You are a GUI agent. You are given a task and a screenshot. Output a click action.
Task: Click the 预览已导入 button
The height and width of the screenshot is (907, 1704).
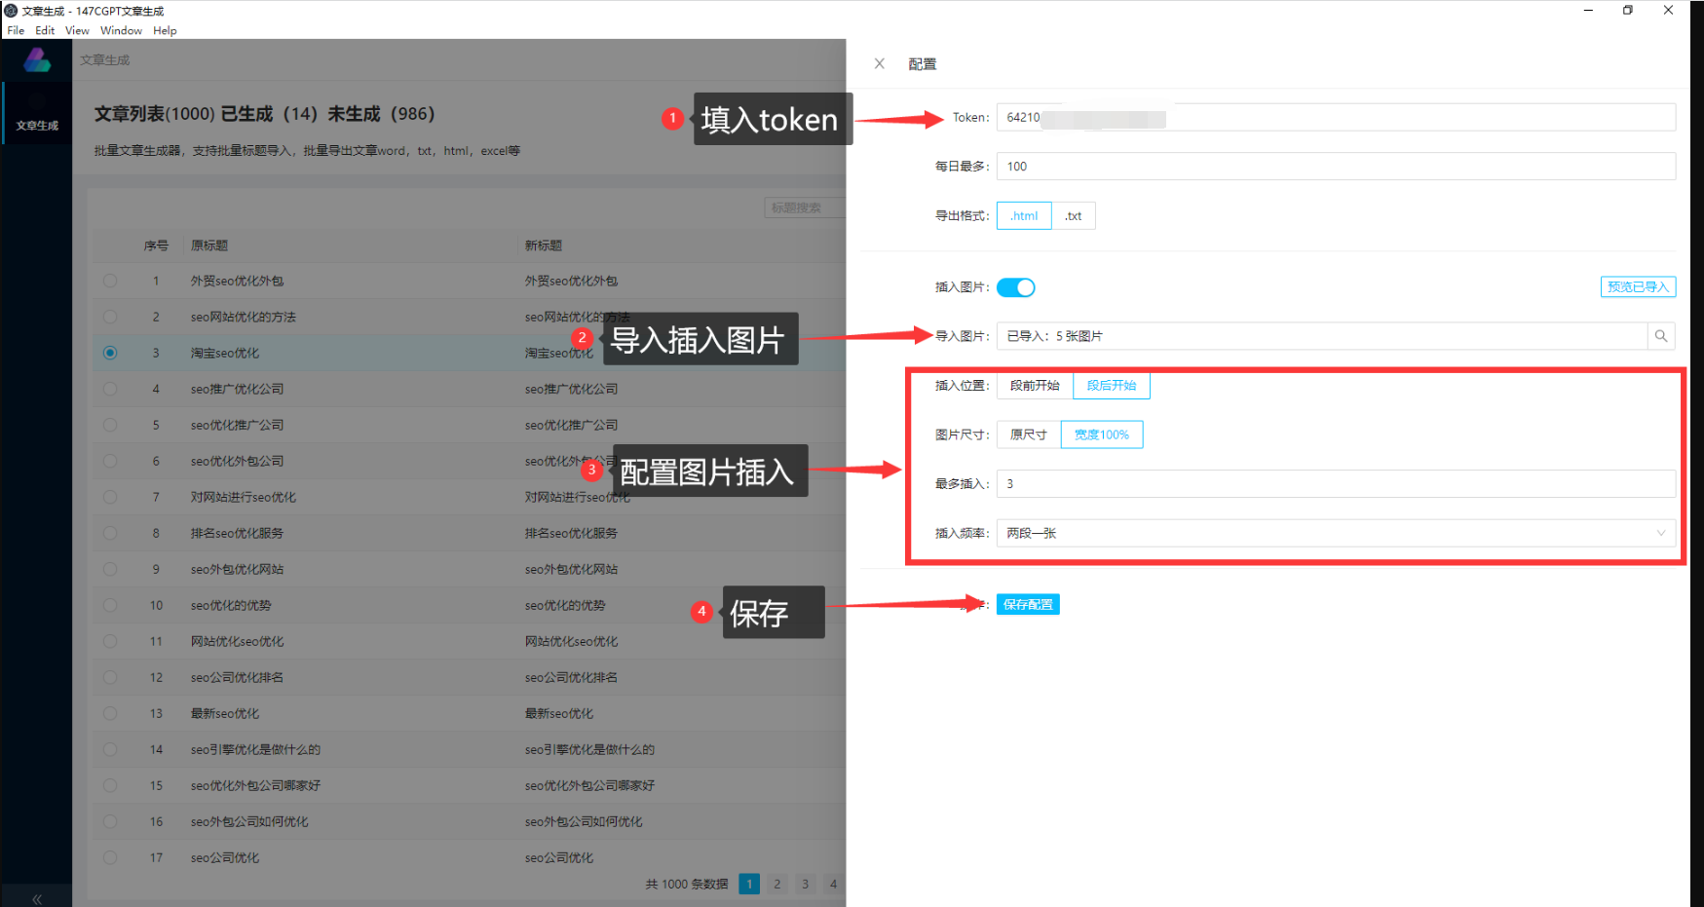(x=1637, y=286)
